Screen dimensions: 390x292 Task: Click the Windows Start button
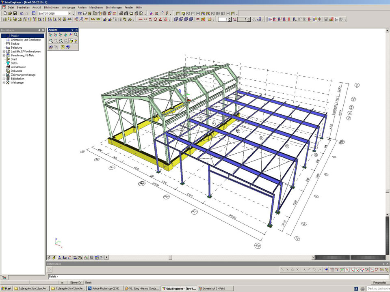click(6, 289)
